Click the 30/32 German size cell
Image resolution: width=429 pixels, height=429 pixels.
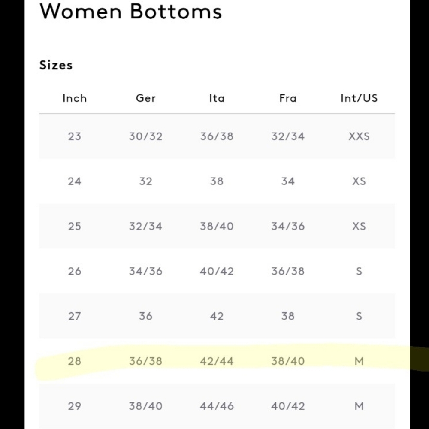[x=145, y=136]
